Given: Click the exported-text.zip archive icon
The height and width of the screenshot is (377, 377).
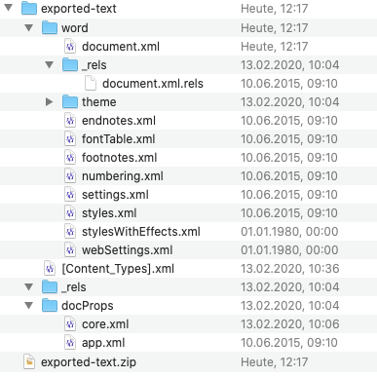Looking at the screenshot, I should (29, 361).
